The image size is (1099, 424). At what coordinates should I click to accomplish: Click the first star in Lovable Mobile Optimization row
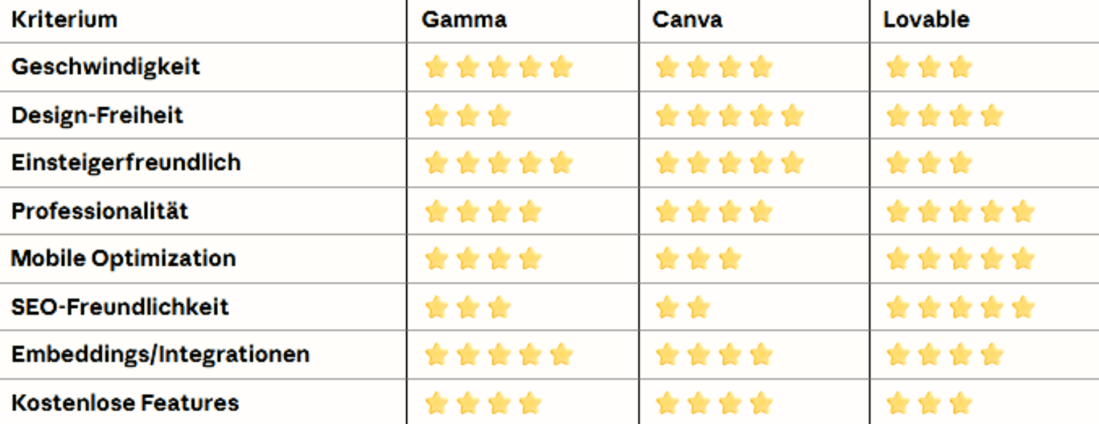[898, 259]
